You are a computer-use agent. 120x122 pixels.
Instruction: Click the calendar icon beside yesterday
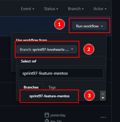pos(47,115)
